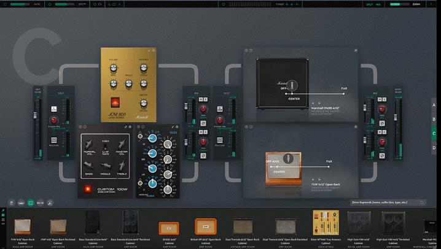Click the JCM 800 Presence knob
The width and height of the screenshot is (441, 249).
click(144, 67)
